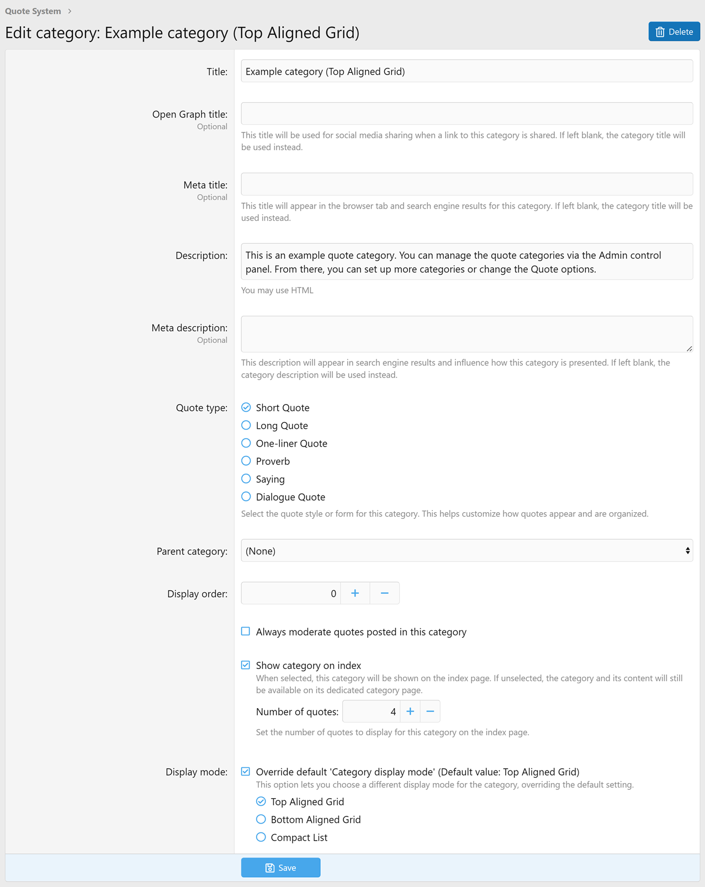Uncheck Show category on index
705x887 pixels.
(246, 665)
